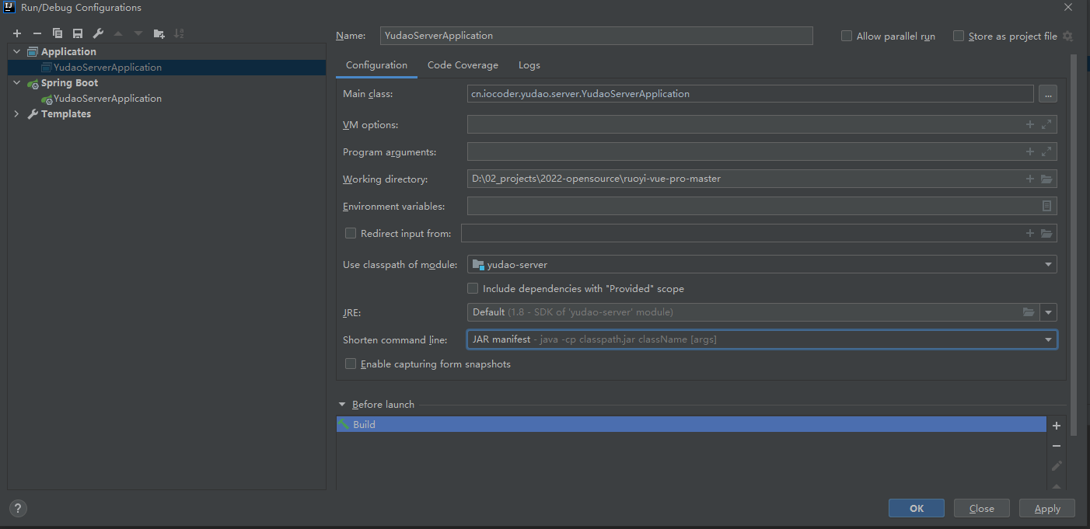Expand the VM options field editor
This screenshot has width=1090, height=529.
pyautogui.click(x=1046, y=124)
